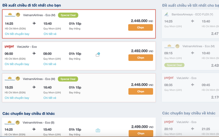Click Vietnam Airlines logo on 14:25 Special Deal flight

point(10,15)
